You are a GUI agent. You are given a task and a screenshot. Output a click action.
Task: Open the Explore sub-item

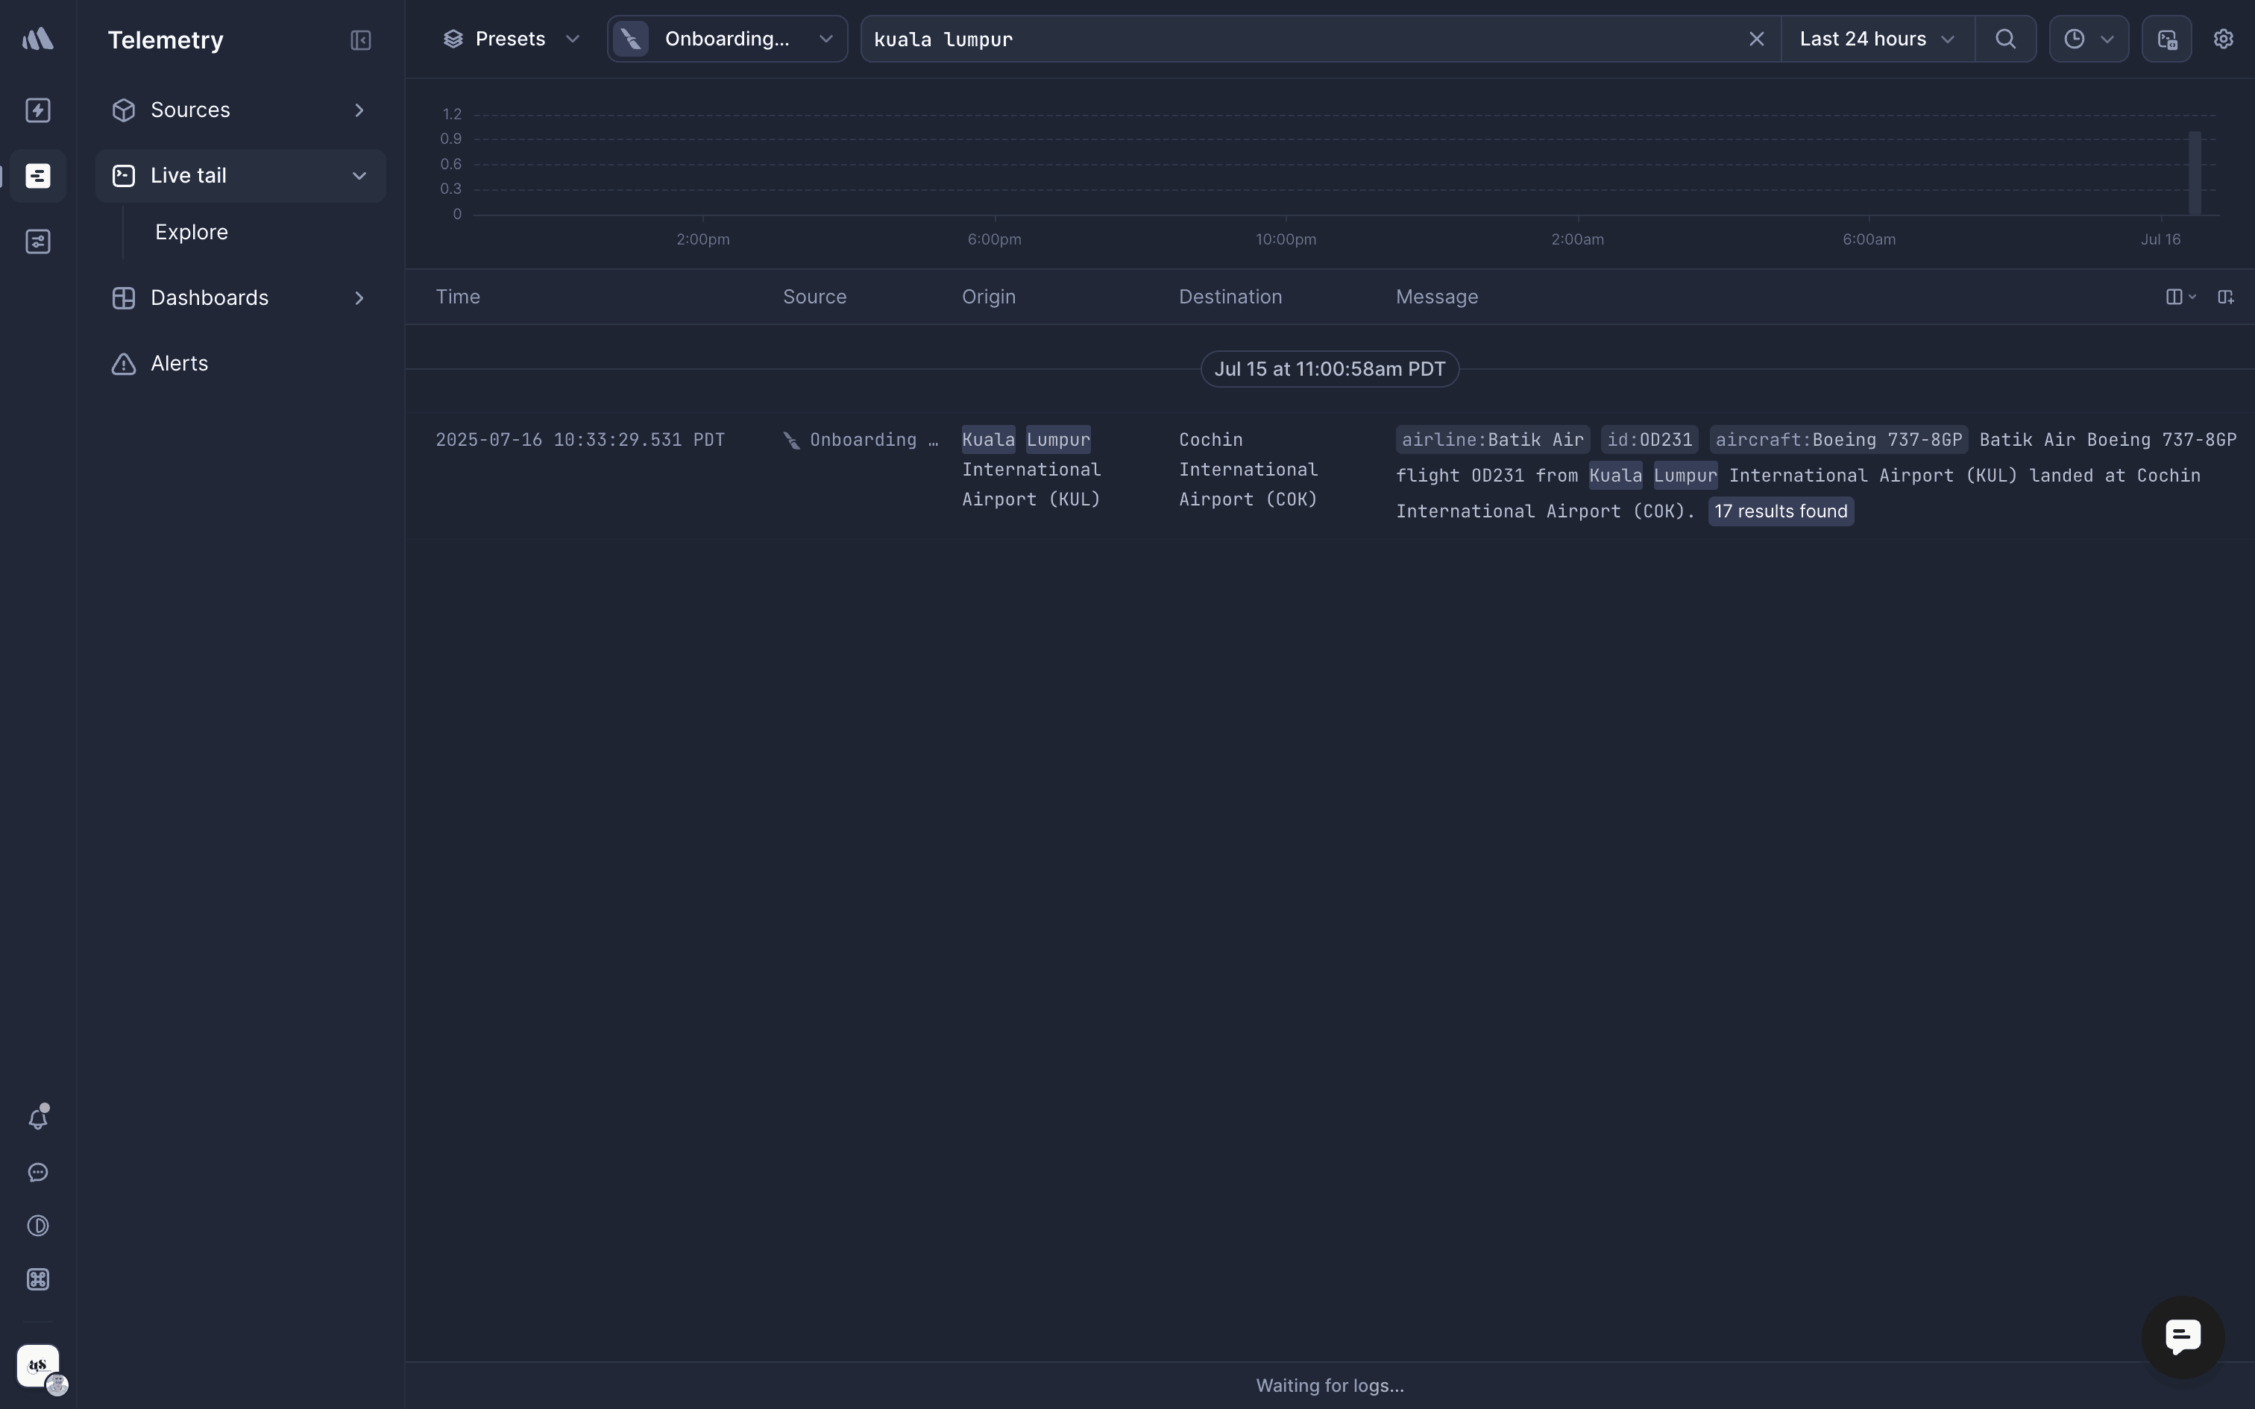(x=192, y=232)
